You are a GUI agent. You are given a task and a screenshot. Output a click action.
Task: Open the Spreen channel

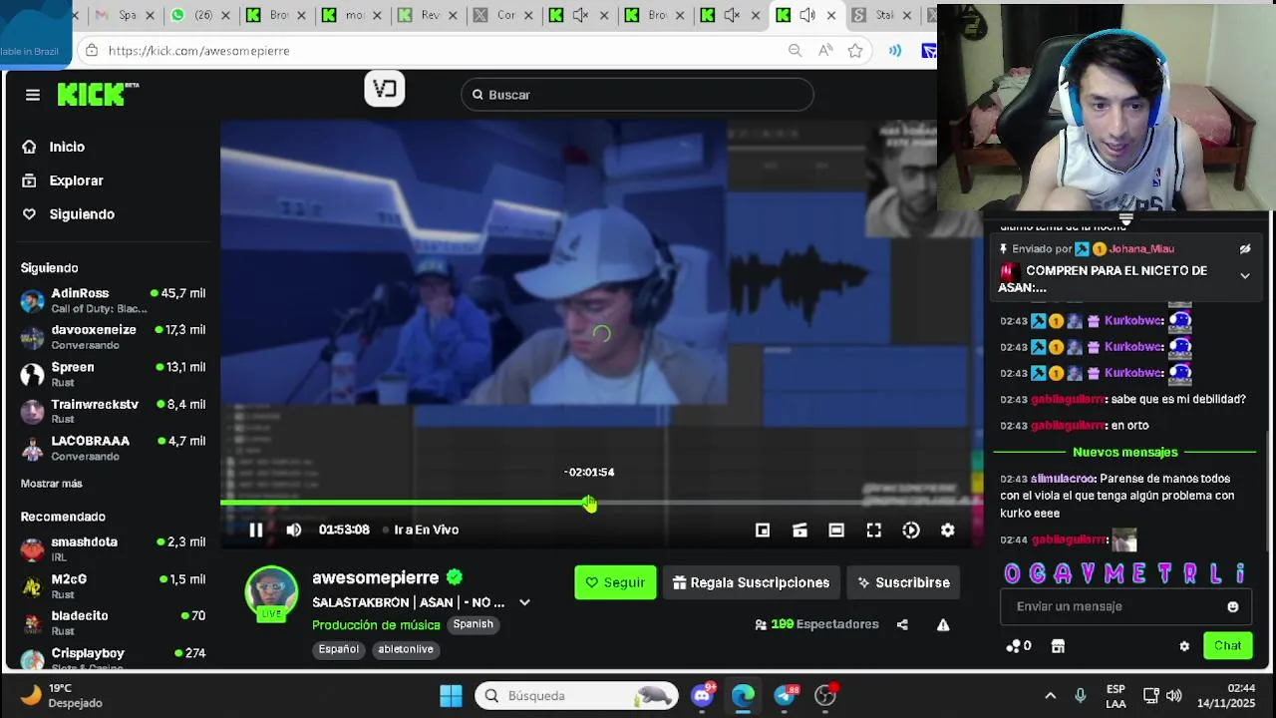tap(113, 374)
